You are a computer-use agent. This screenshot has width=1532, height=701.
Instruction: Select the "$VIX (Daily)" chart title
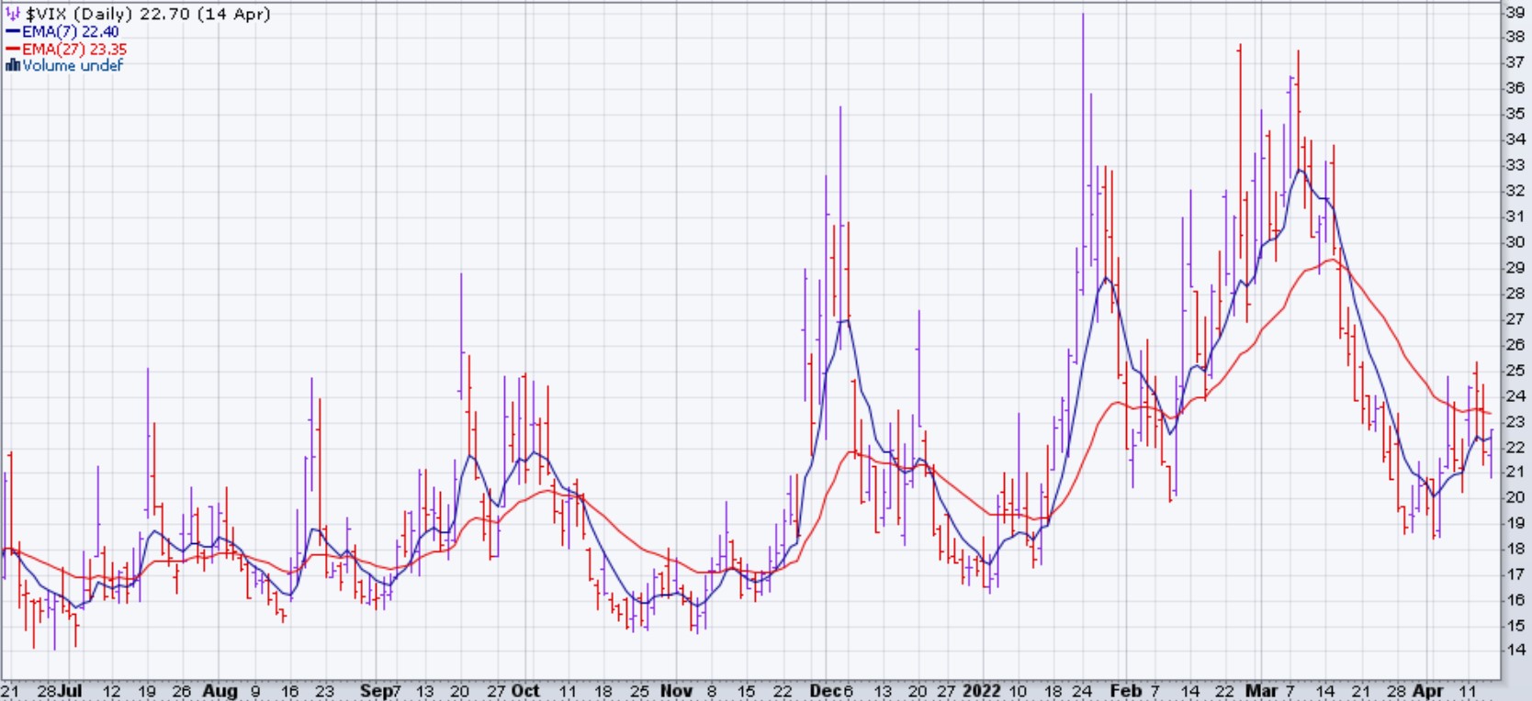81,14
